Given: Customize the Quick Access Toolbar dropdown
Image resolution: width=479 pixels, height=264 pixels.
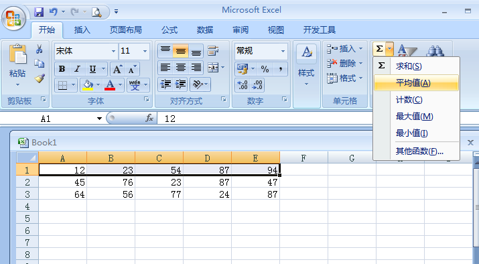Looking at the screenshot, I should click(116, 11).
